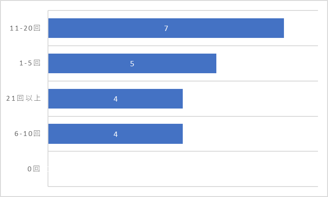Select gridline between 21回以上 and 6-10回 rows

pyautogui.click(x=183, y=116)
